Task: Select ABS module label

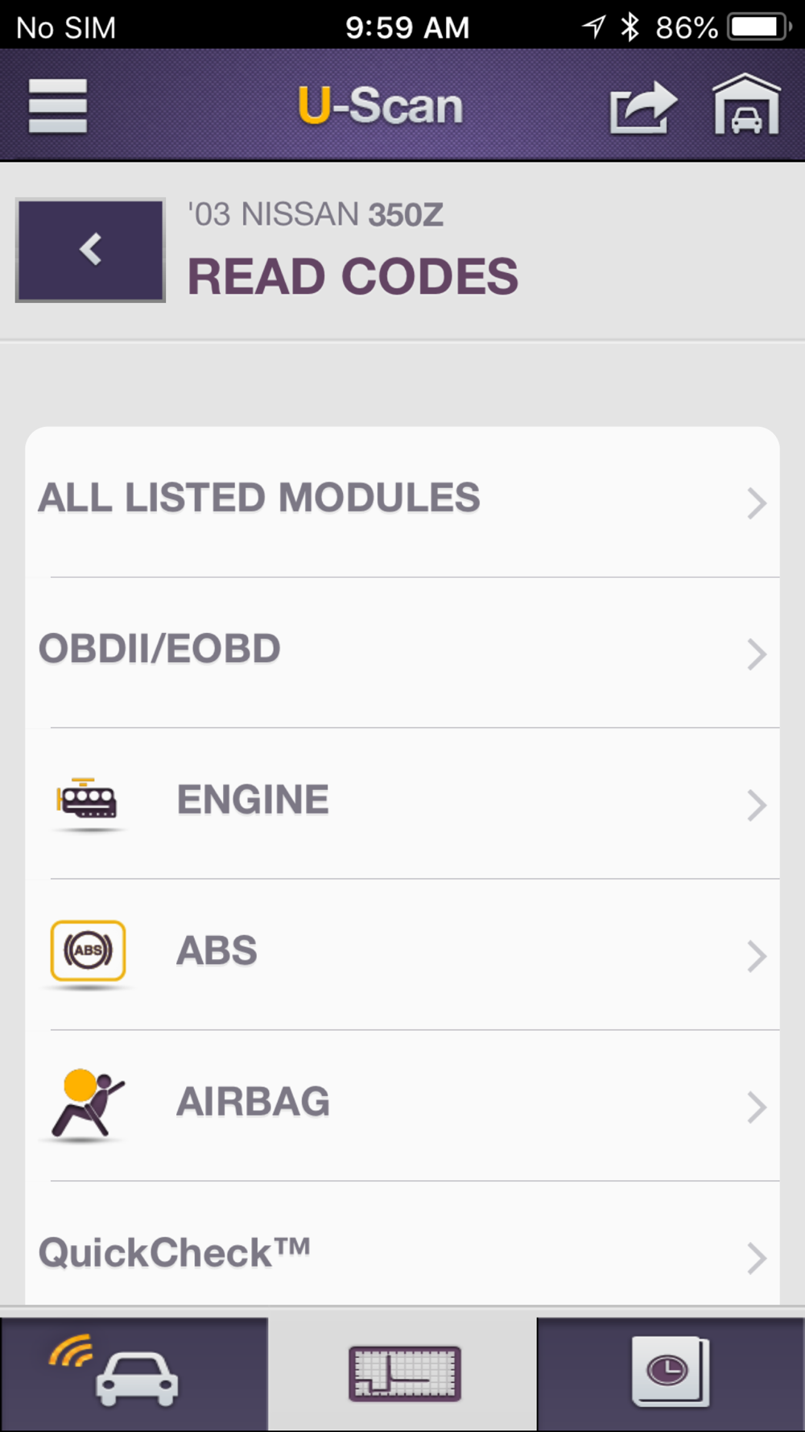Action: [x=217, y=950]
